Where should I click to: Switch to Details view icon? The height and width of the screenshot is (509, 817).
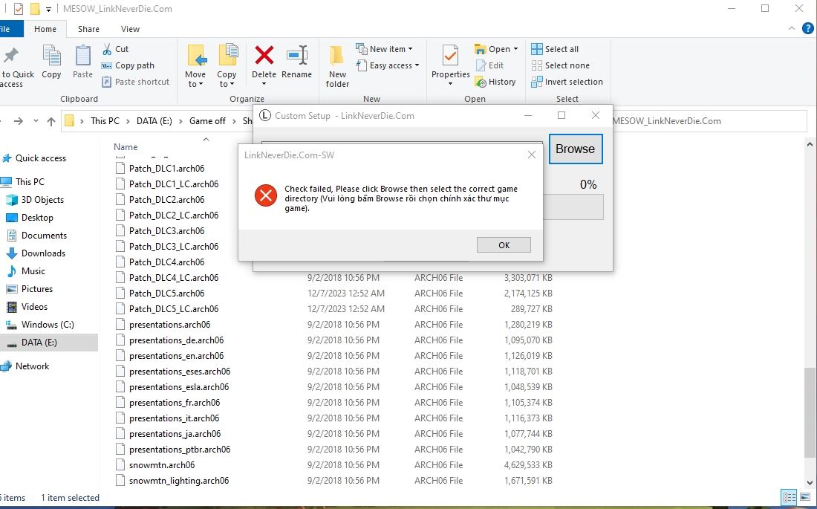coord(790,498)
